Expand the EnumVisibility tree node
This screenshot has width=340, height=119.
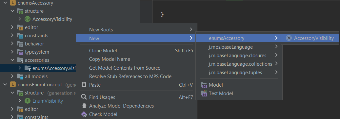click(x=20, y=101)
